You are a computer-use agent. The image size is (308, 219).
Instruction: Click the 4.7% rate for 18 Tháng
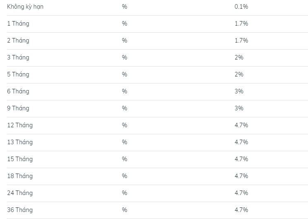point(241,176)
